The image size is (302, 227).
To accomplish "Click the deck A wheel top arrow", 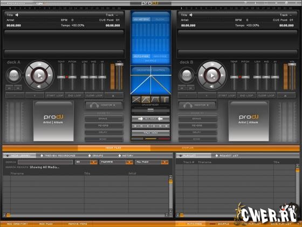I will point(39,64).
